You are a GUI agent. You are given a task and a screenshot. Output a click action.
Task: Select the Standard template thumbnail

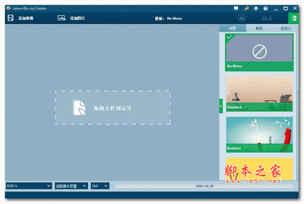[x=259, y=94]
